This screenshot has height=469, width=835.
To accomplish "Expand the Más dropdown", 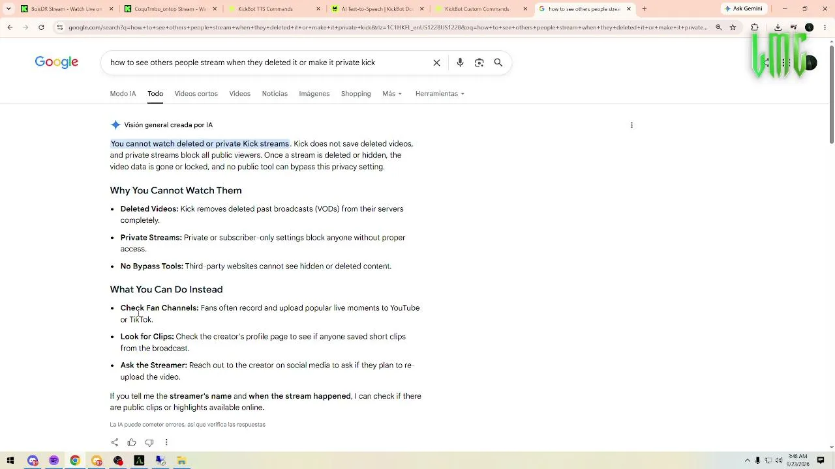I will [x=392, y=94].
